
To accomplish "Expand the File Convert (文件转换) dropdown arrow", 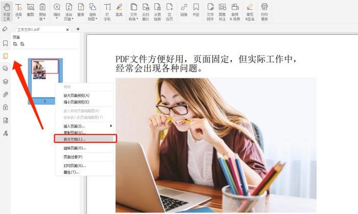I will tap(137, 19).
